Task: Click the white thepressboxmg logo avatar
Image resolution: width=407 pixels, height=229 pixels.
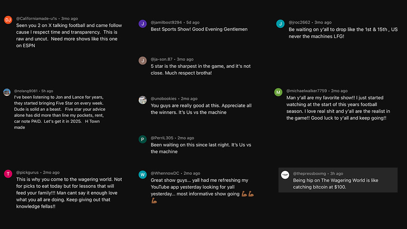Action: pyautogui.click(x=285, y=175)
